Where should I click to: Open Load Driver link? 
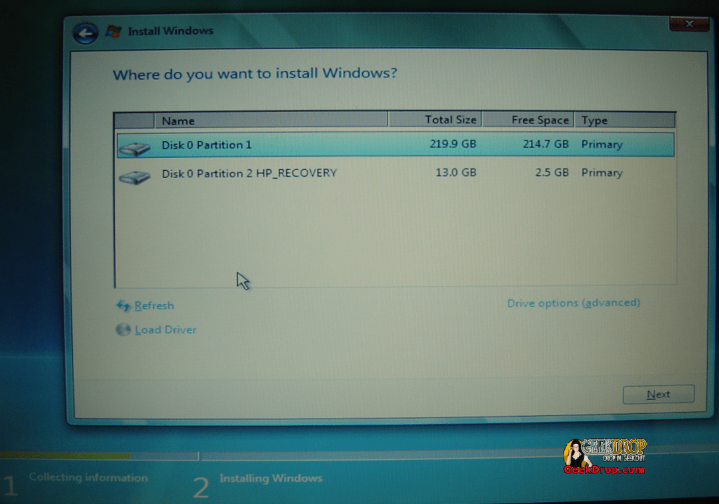(x=165, y=330)
